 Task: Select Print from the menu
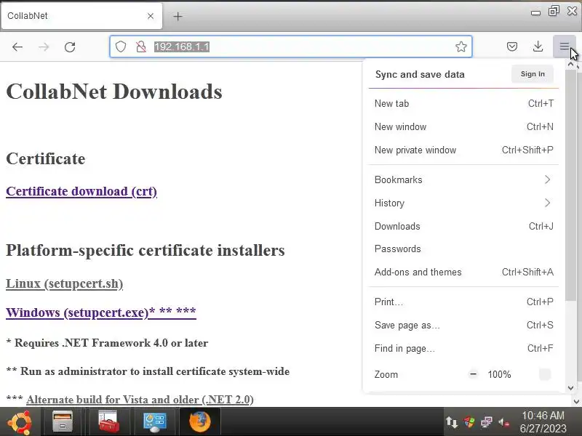pos(463,302)
